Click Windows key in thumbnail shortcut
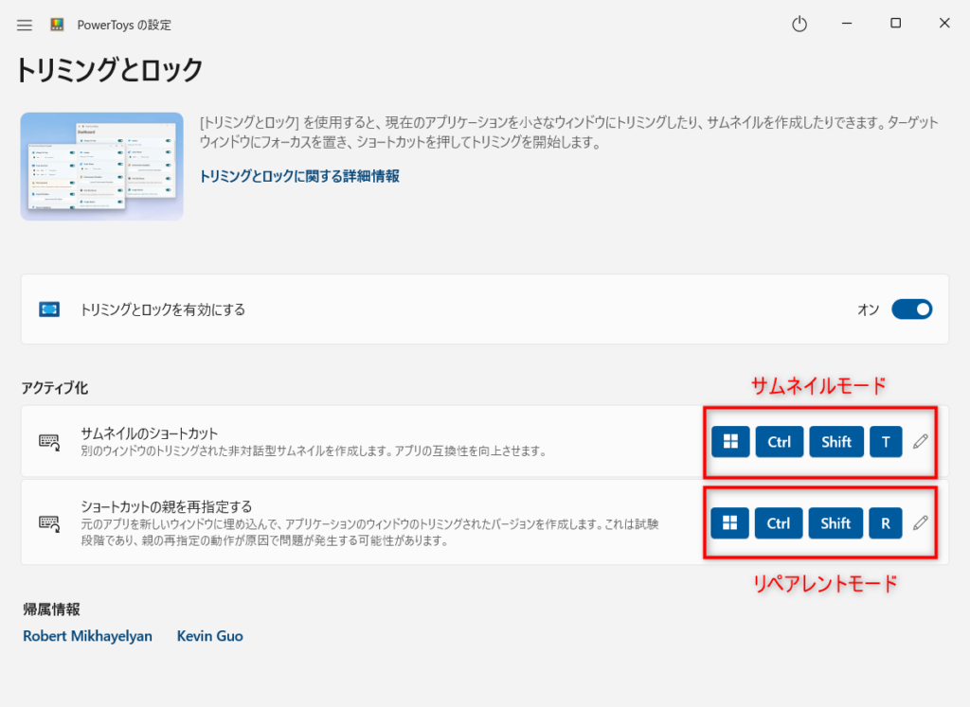The width and height of the screenshot is (970, 707). [x=730, y=442]
